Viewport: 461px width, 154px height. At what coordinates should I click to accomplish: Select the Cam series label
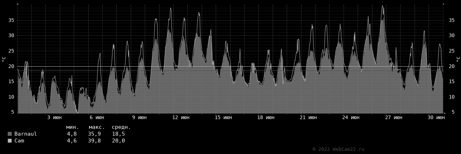pyautogui.click(x=19, y=141)
